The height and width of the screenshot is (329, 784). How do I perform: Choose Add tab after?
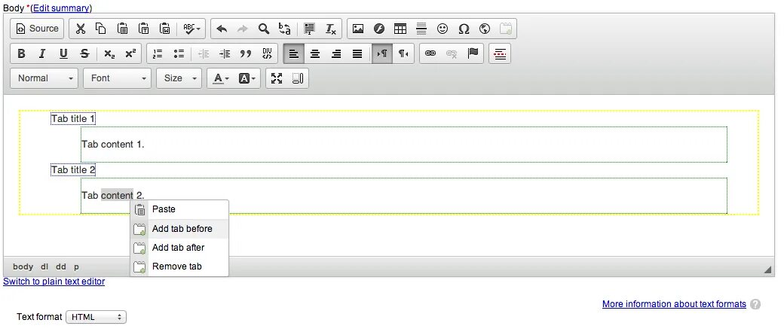pos(179,248)
